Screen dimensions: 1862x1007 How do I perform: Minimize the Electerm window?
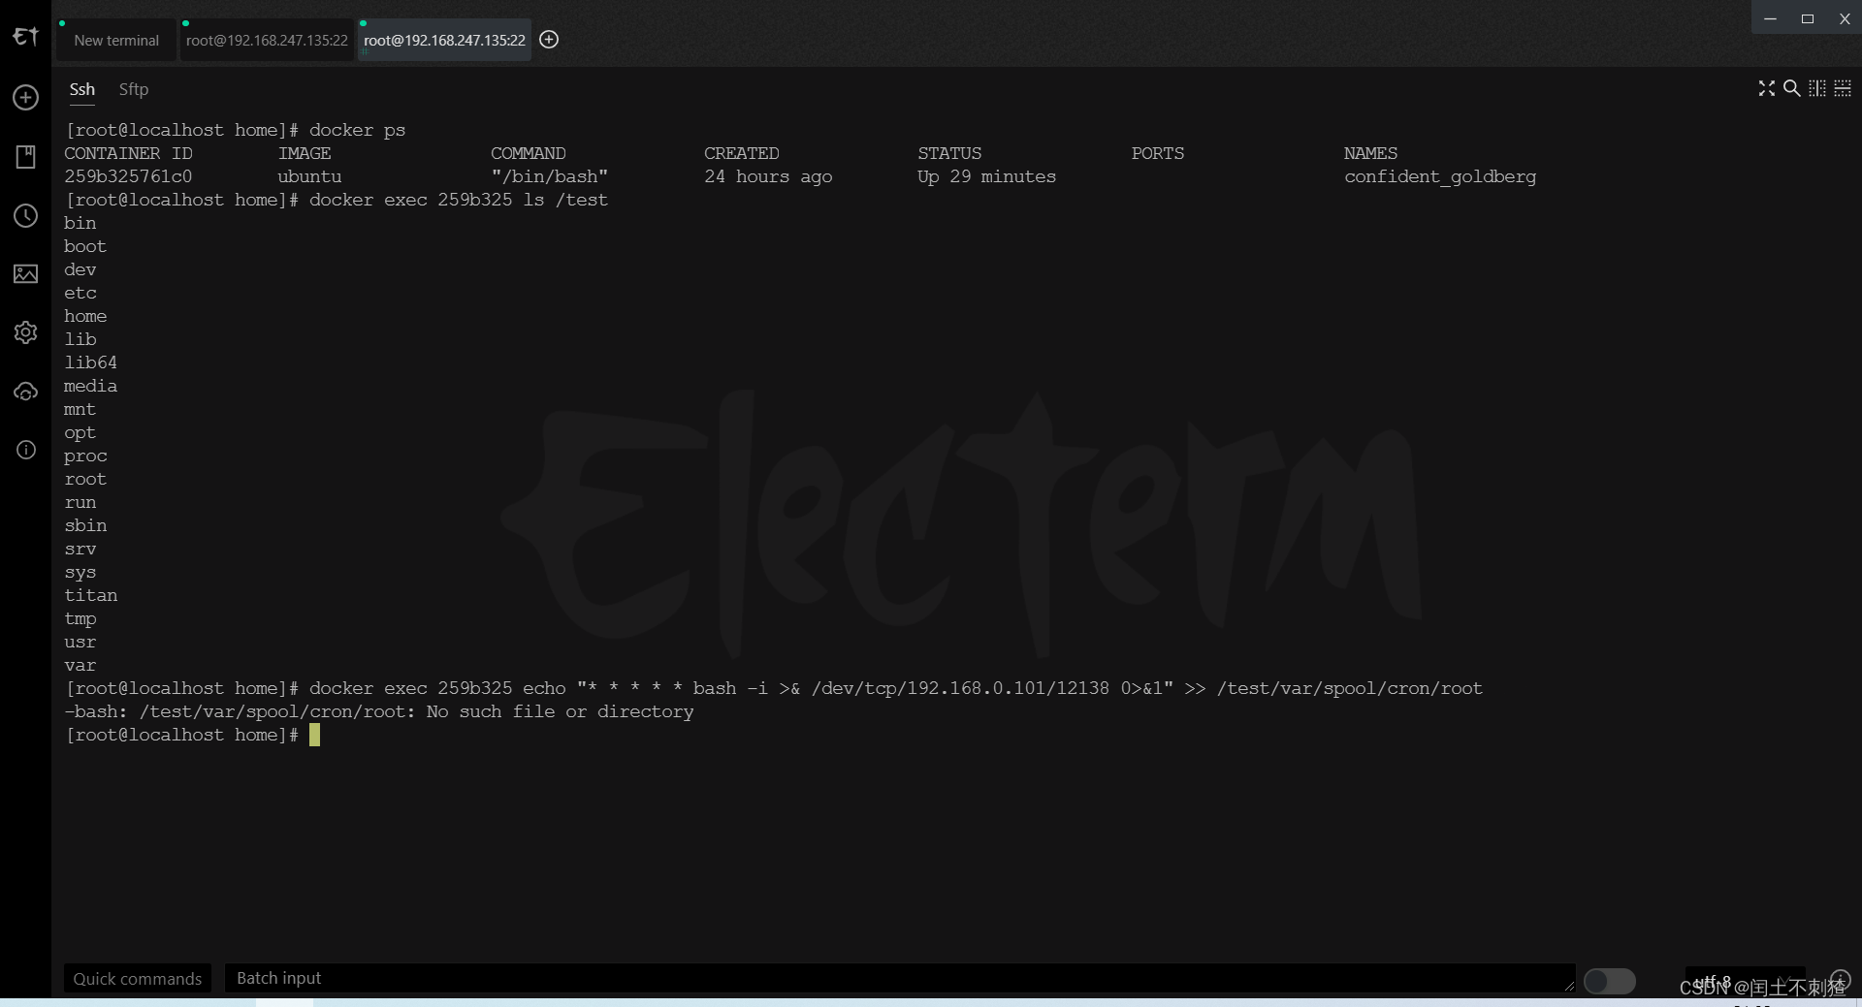[x=1770, y=18]
